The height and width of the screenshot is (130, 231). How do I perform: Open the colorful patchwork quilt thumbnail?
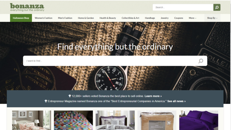[x=73, y=120]
